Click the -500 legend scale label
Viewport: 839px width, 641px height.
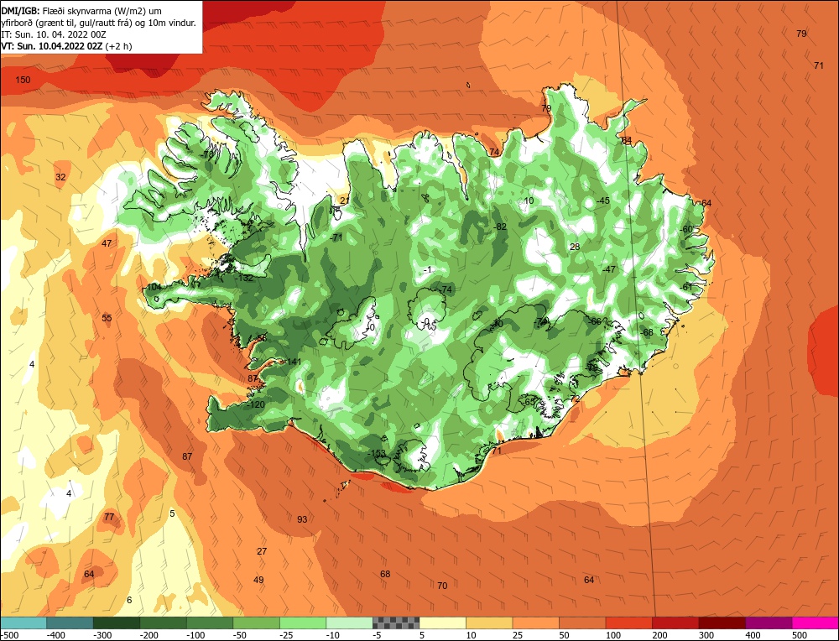click(x=9, y=635)
